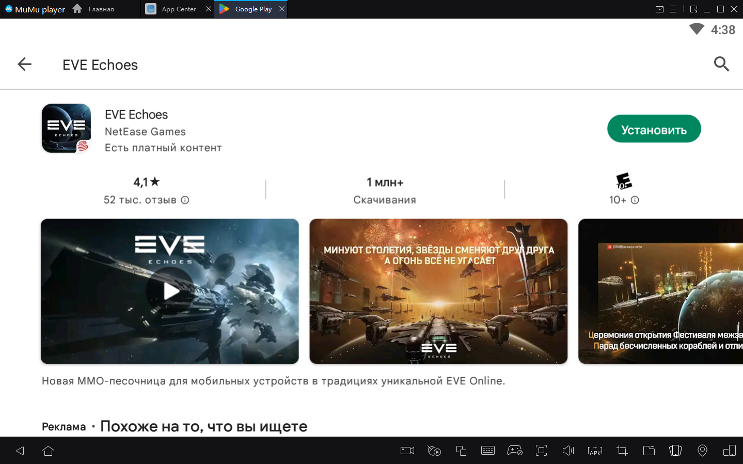Open the shared folder icon
The height and width of the screenshot is (464, 743).
649,451
